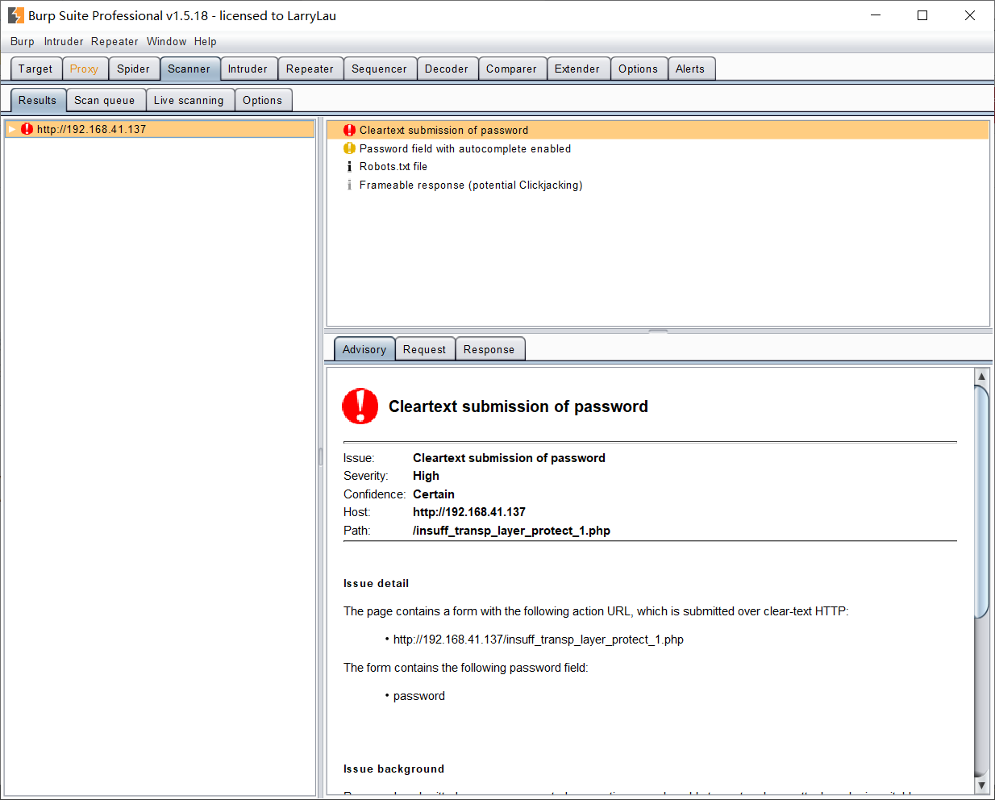Switch to the Target tab
995x800 pixels.
pyautogui.click(x=36, y=69)
